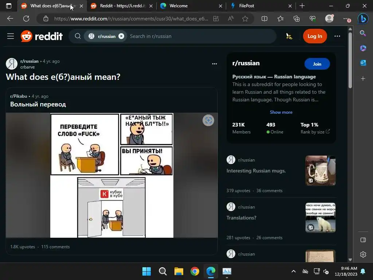Viewport: 373px width, 280px height.
Task: Add a sidebar app with plus icon
Action: point(363,78)
